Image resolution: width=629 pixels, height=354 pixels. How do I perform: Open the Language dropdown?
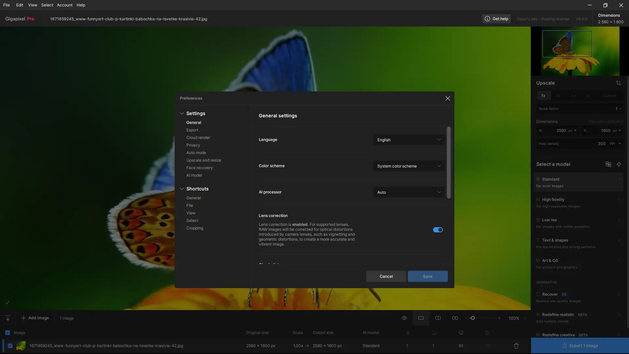click(x=409, y=140)
